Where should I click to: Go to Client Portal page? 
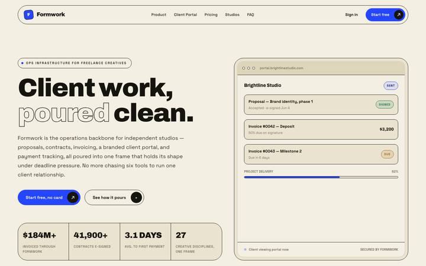(x=185, y=15)
